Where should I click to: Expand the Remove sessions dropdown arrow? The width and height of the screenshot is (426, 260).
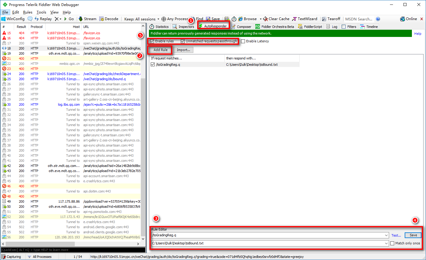pos(60,19)
